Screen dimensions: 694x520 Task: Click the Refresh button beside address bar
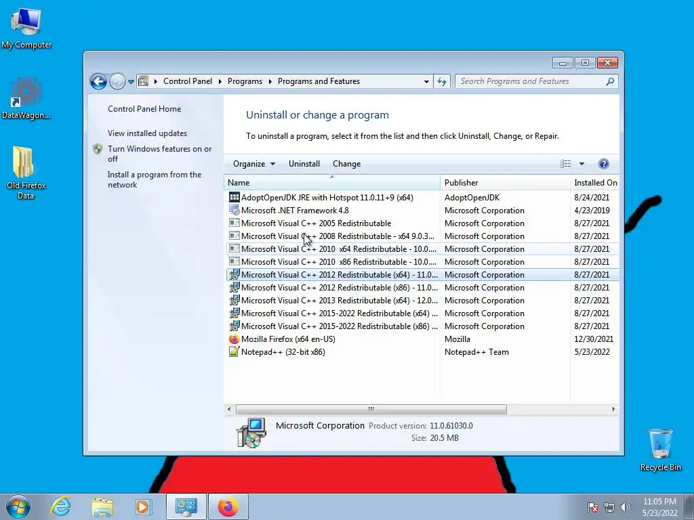tap(442, 81)
